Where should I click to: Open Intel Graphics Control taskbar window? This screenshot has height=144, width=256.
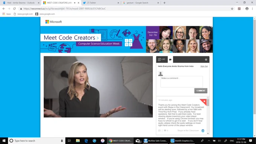click(182, 141)
